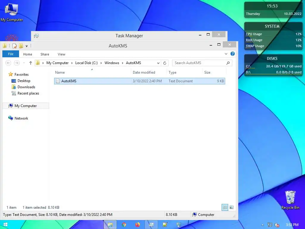Open My Computer desktop icon
This screenshot has height=229, width=305.
coord(12,12)
